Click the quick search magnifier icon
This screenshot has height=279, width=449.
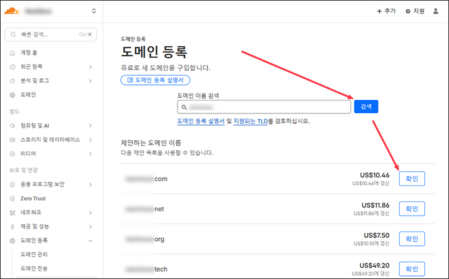(13, 34)
